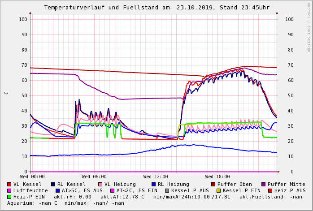This screenshot has height=211, width=313.
Task: Click the green Heiz-P EIN swatch
Action: (x=9, y=197)
